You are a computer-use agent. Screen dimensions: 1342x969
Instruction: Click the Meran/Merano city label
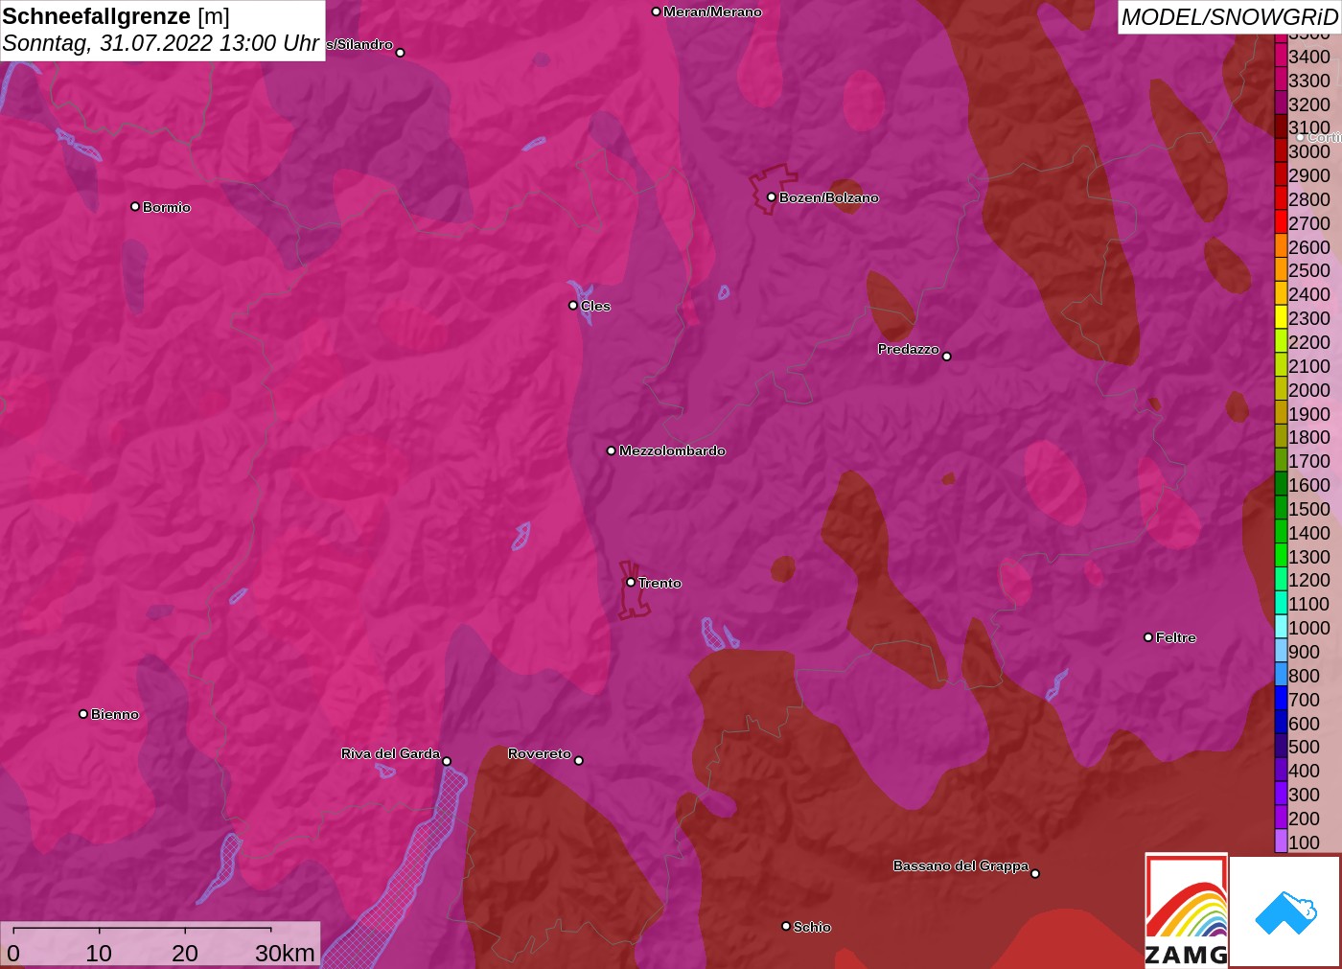pos(712,12)
